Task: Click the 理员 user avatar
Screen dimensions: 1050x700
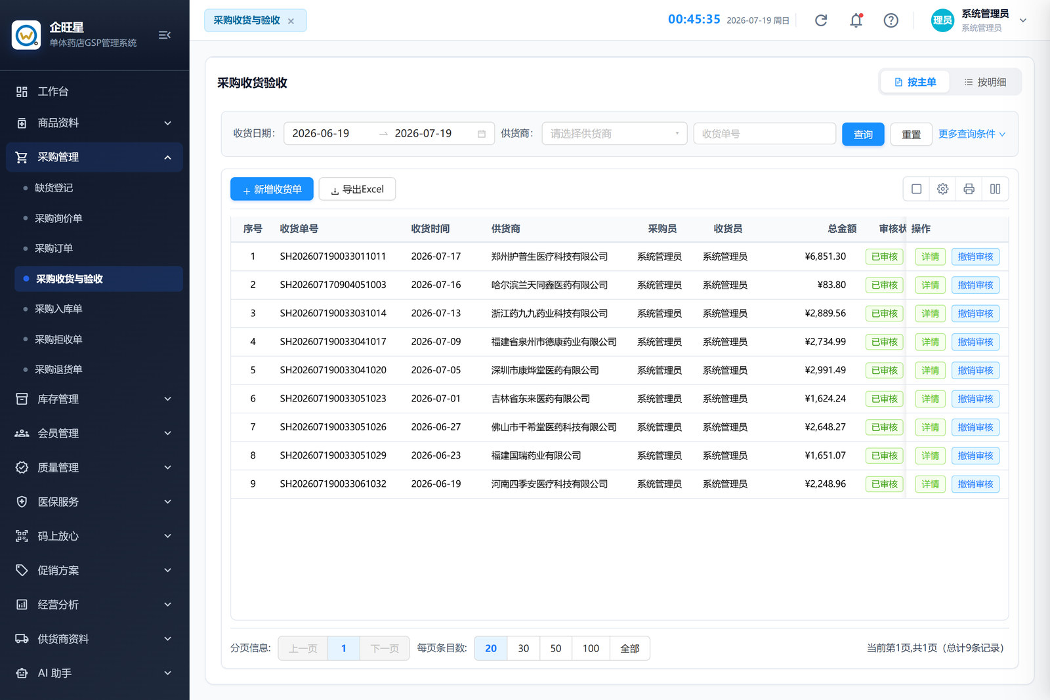Action: [x=942, y=20]
